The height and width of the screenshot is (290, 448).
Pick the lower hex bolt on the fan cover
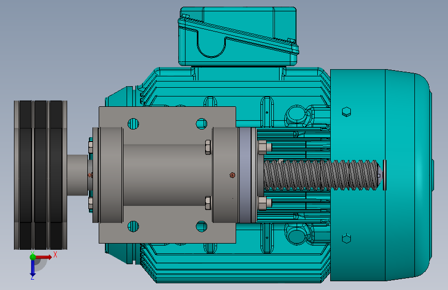[346, 238]
